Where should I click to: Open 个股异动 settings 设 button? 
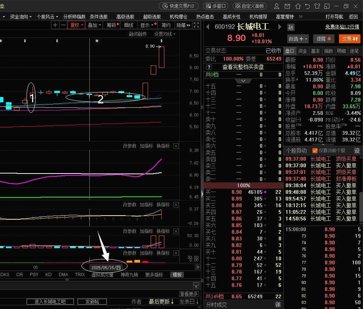click(357, 151)
